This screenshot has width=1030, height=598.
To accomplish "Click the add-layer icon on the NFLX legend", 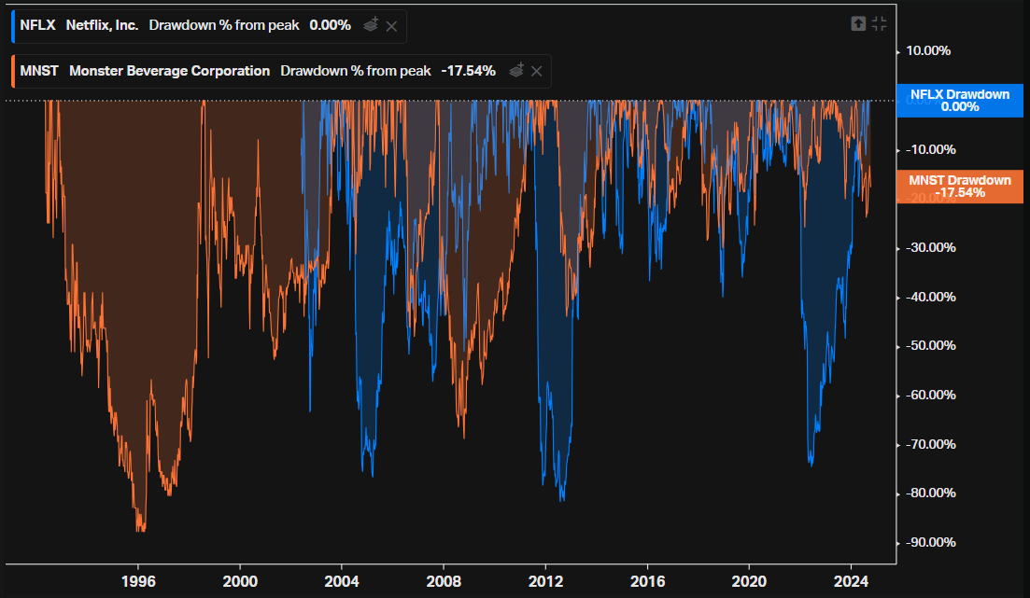I will click(371, 25).
